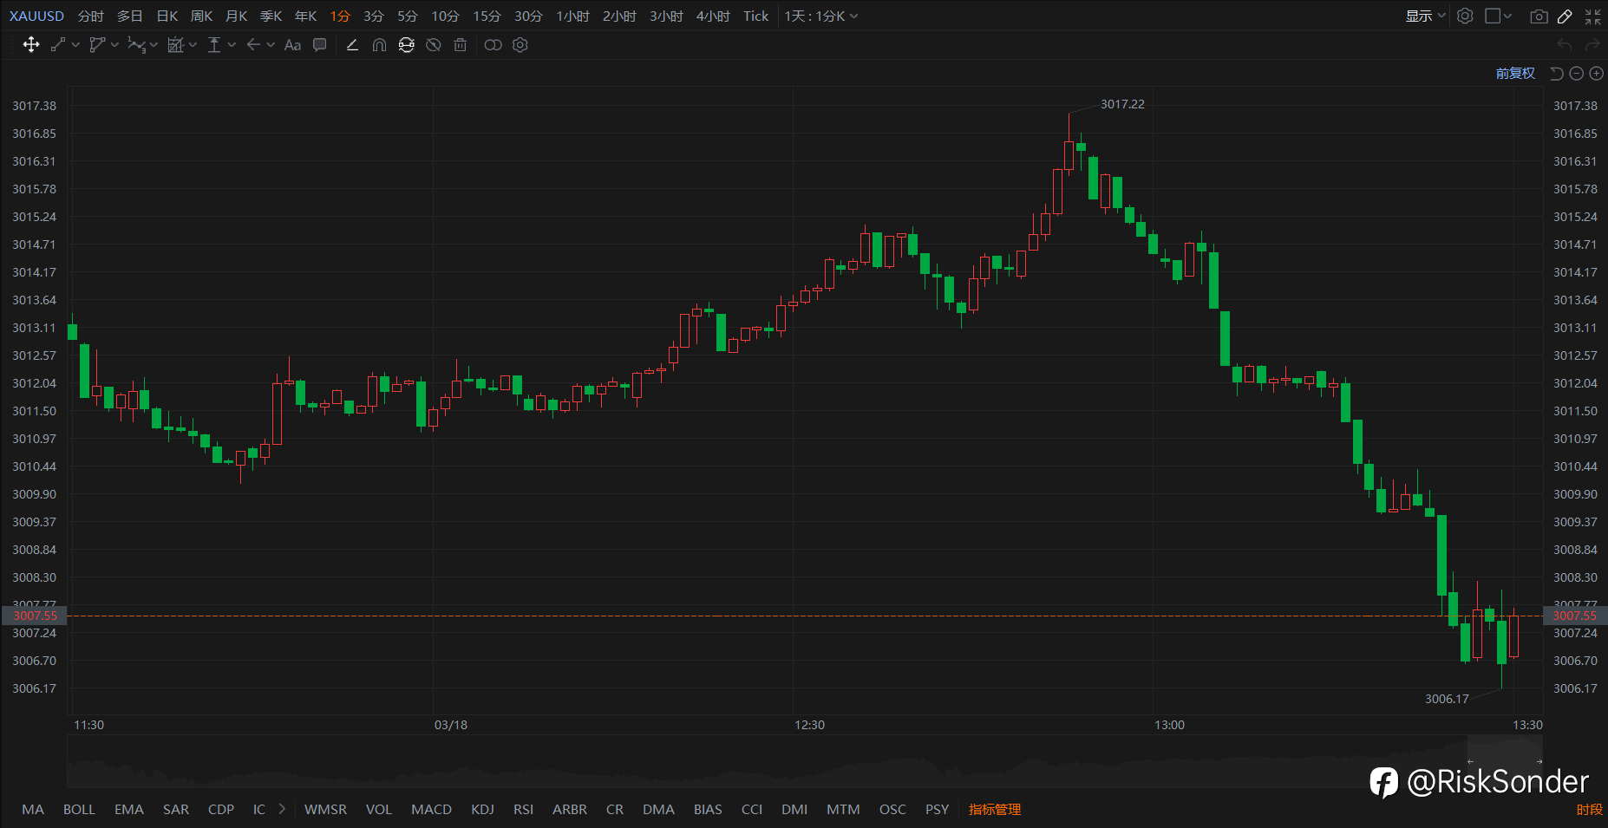Select the polygon shape drawing tool
The image size is (1608, 828).
[97, 45]
